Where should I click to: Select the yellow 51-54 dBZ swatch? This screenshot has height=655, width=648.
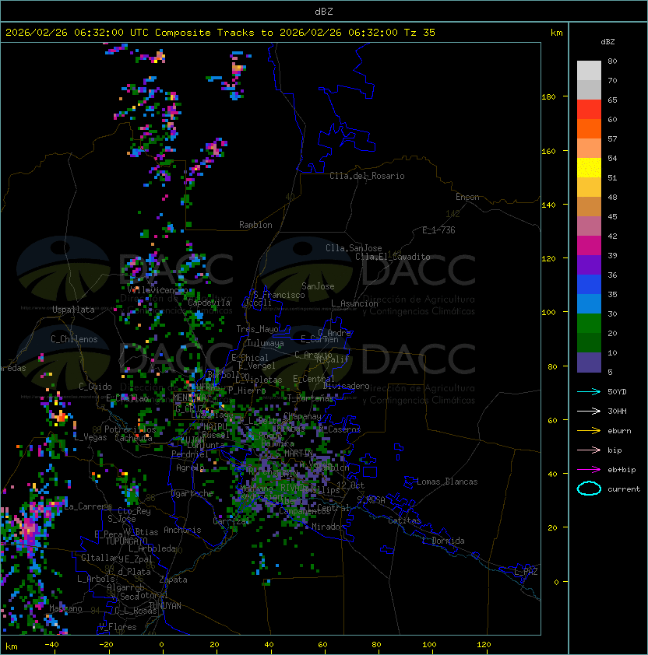point(589,167)
